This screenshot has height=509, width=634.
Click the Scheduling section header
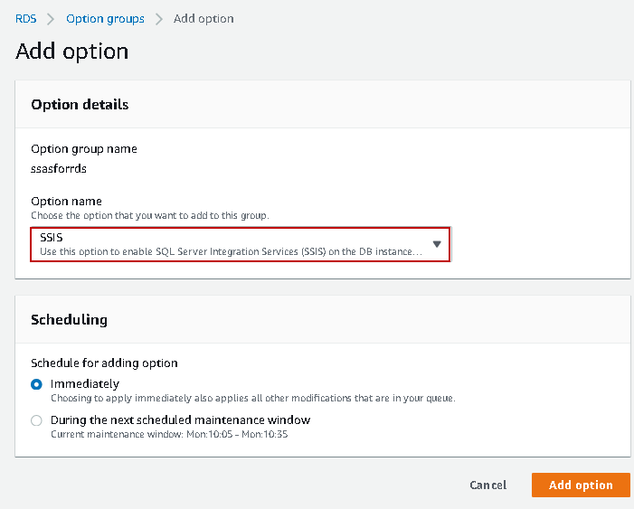(69, 320)
